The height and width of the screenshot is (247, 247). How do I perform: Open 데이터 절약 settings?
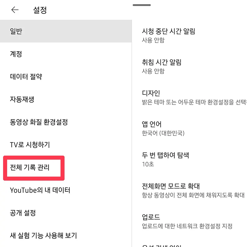coord(66,77)
